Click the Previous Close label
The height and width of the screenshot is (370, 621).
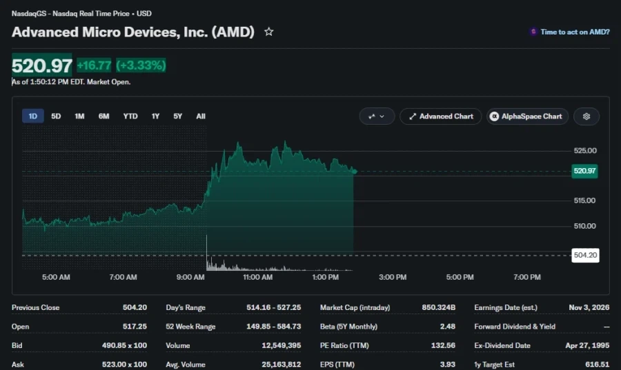36,307
